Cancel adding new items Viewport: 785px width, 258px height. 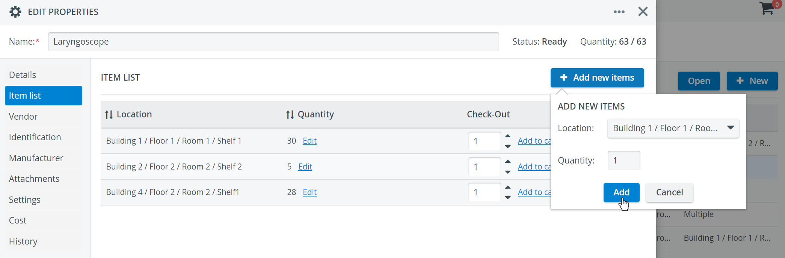pyautogui.click(x=669, y=192)
